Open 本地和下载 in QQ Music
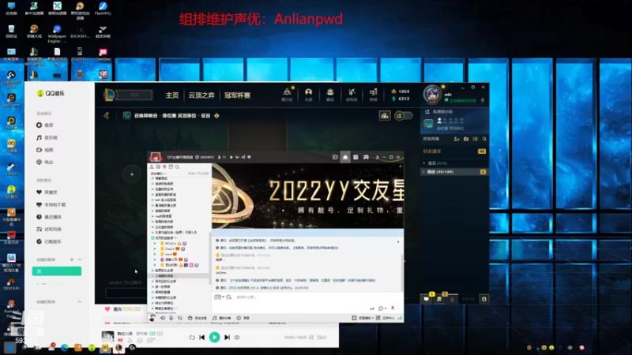 tap(51, 204)
